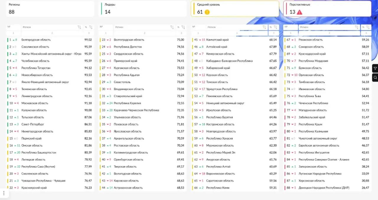Sort first table by % column icon
Screen dimensions: 378x200
pos(91,27)
